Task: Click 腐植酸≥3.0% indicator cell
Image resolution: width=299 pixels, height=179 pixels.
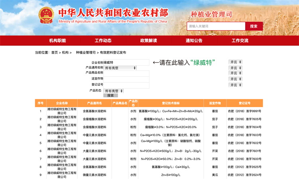Action: [171, 127]
